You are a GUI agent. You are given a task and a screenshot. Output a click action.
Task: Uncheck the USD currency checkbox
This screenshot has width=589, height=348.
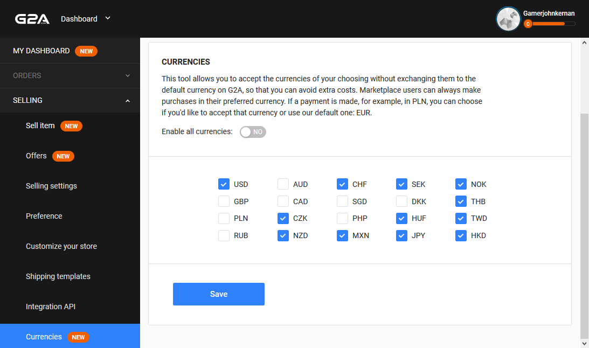point(224,184)
